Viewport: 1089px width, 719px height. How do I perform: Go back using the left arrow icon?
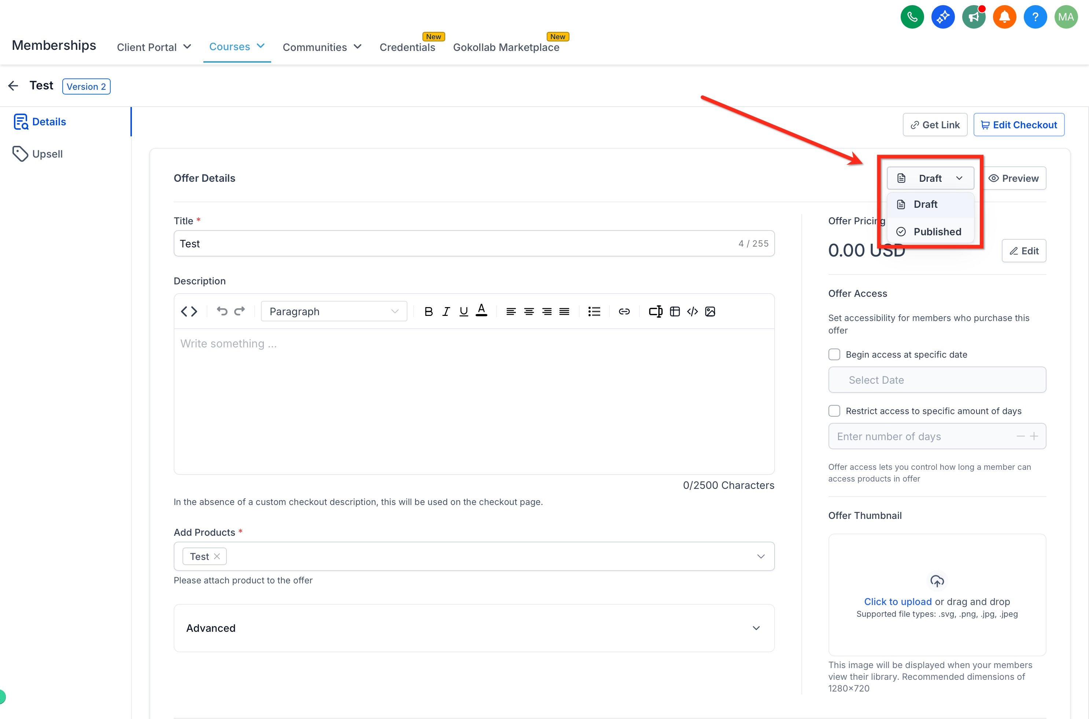pyautogui.click(x=13, y=86)
